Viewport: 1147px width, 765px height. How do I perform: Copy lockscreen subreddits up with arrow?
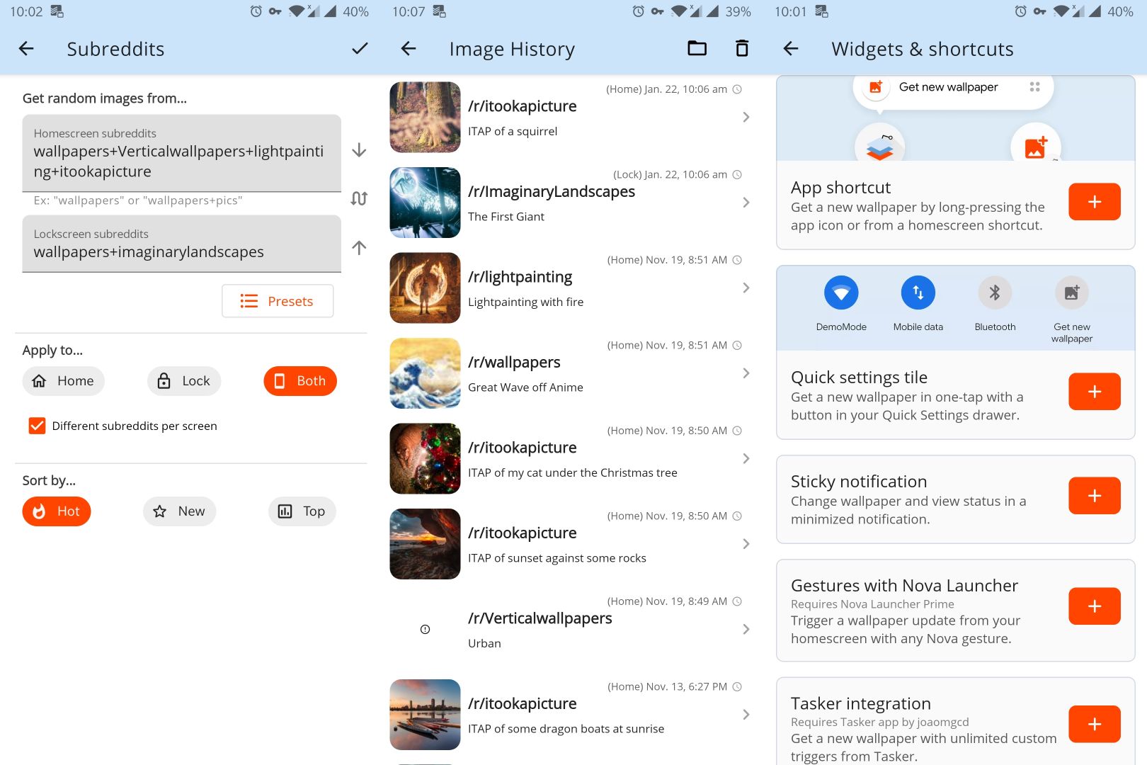(359, 248)
